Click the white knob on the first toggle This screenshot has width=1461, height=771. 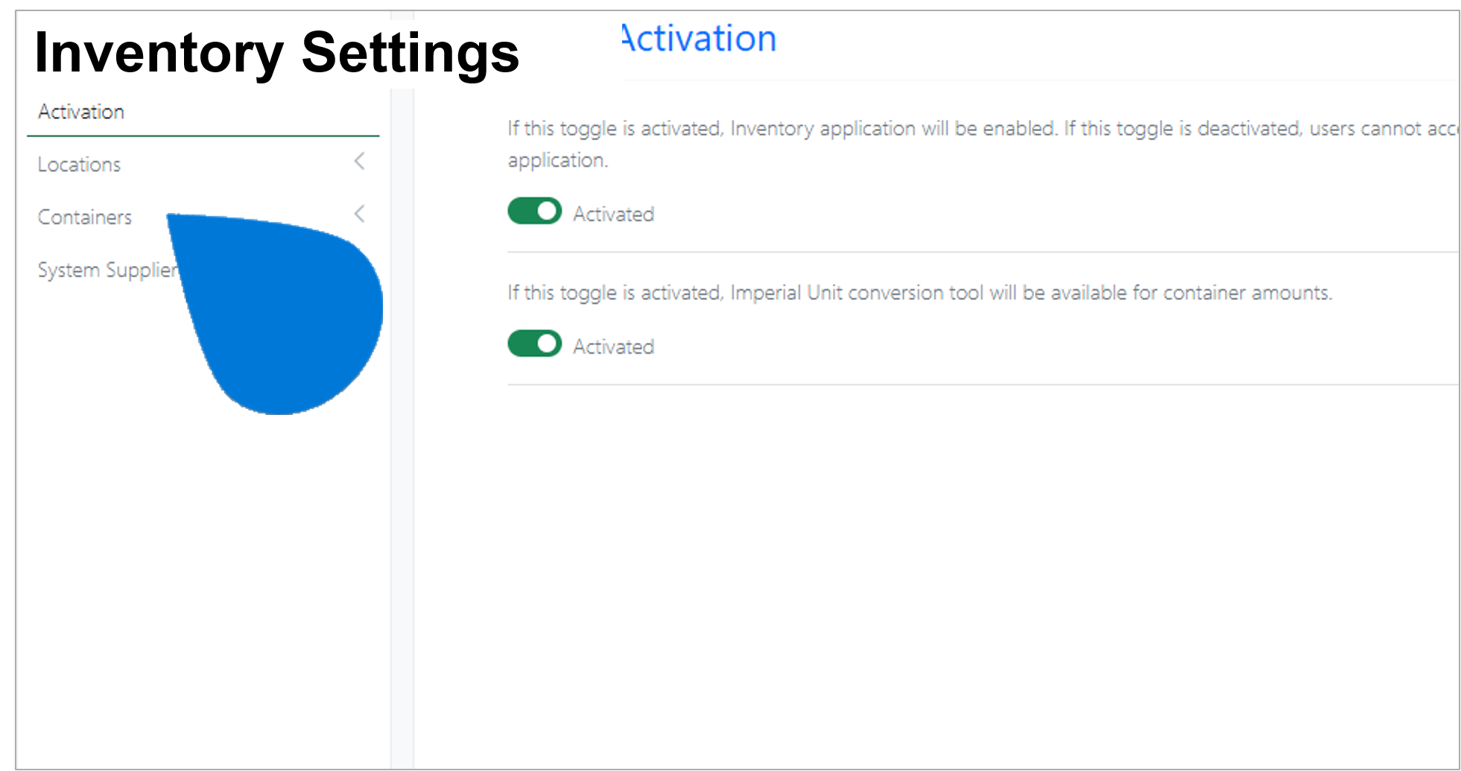[x=548, y=212]
